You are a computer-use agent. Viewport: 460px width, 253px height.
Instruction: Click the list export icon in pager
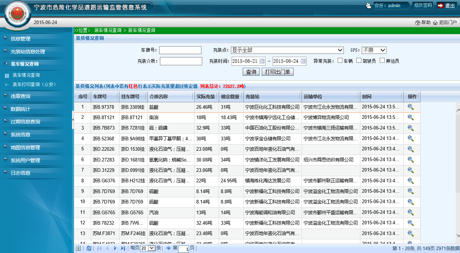78,248
